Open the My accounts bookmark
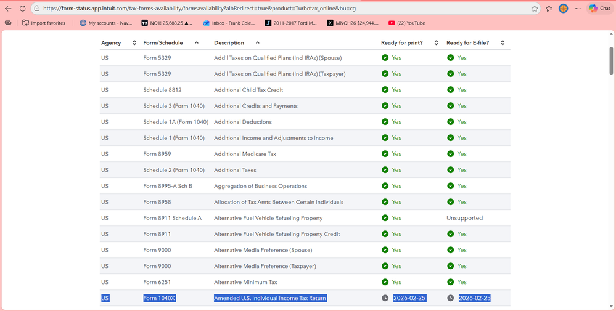The width and height of the screenshot is (616, 311). (105, 23)
